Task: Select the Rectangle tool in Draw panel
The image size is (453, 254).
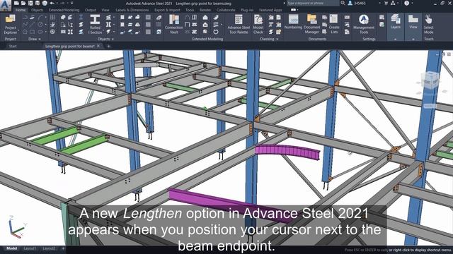Action: coord(33,32)
